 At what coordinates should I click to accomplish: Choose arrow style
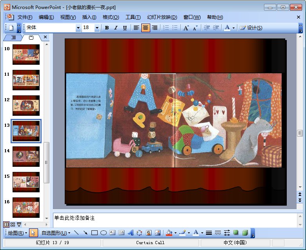[x=227, y=233]
